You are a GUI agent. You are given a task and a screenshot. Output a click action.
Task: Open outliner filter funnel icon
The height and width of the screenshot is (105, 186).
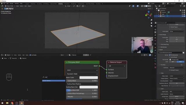pos(181,6)
